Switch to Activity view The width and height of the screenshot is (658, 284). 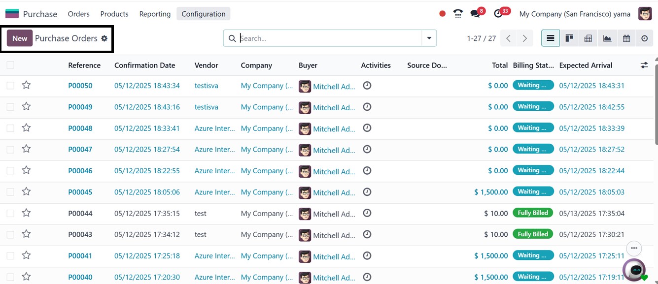click(x=645, y=38)
